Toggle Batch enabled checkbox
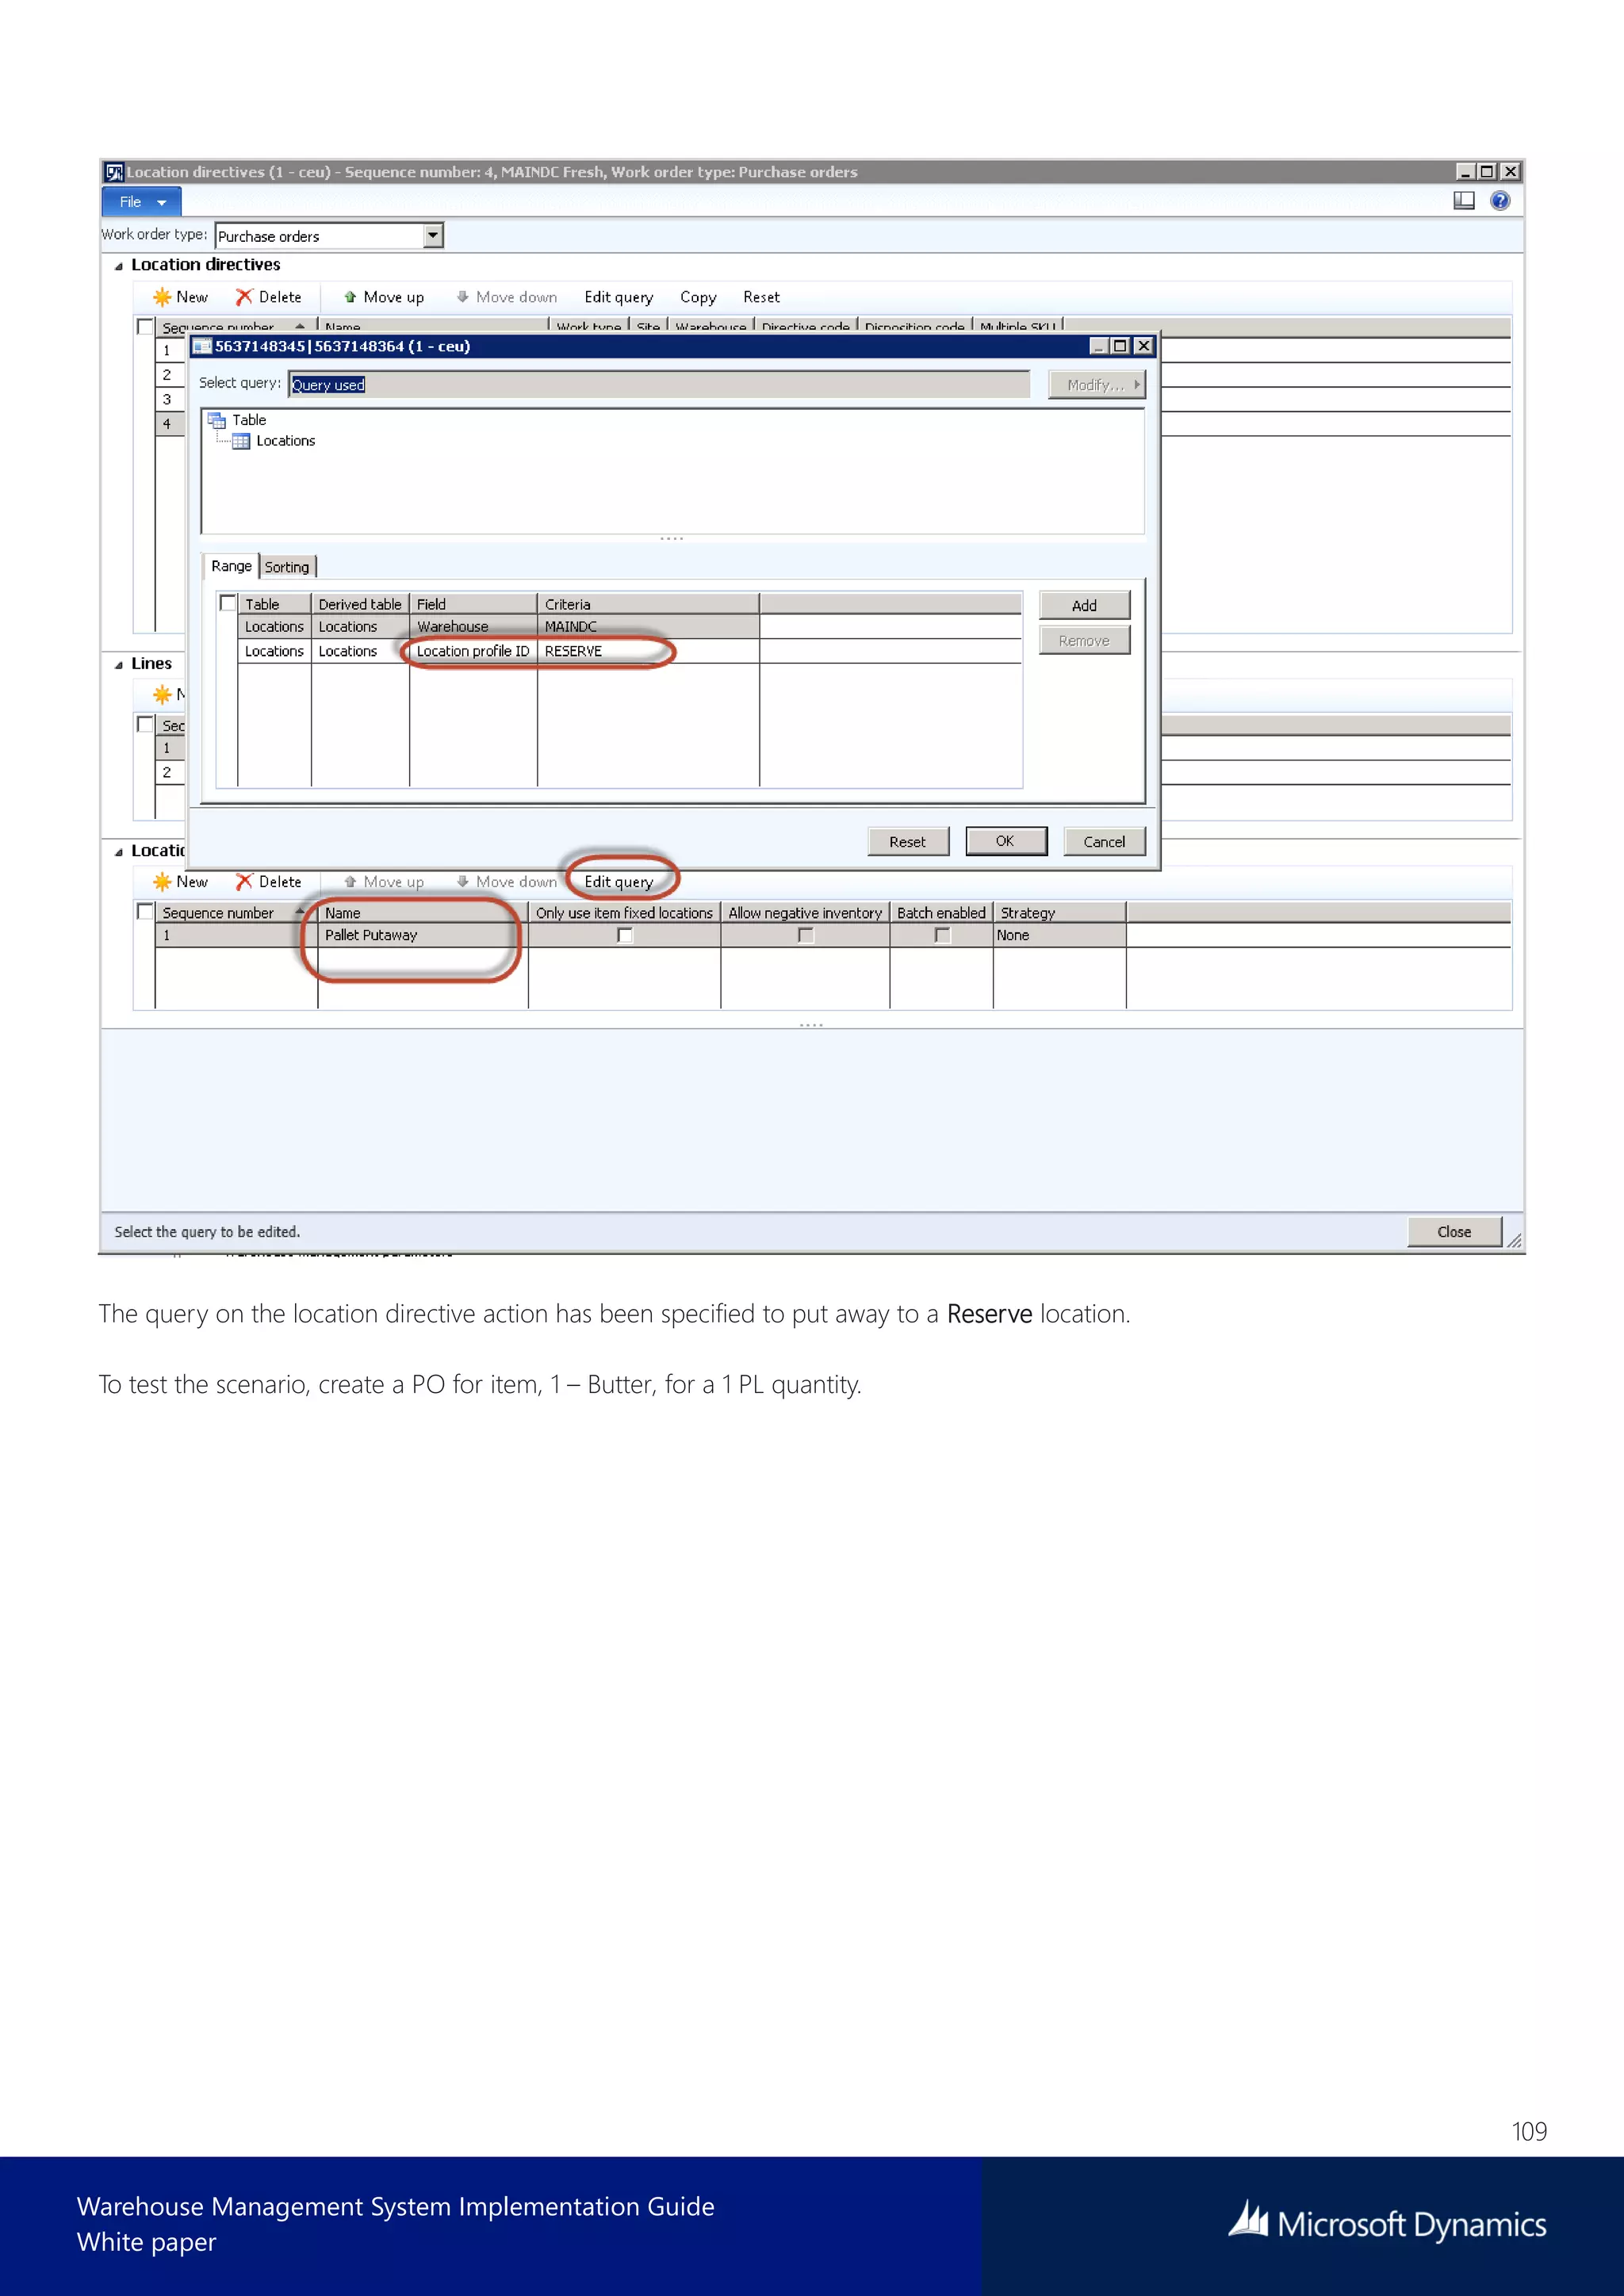Image resolution: width=1624 pixels, height=2296 pixels. tap(942, 936)
